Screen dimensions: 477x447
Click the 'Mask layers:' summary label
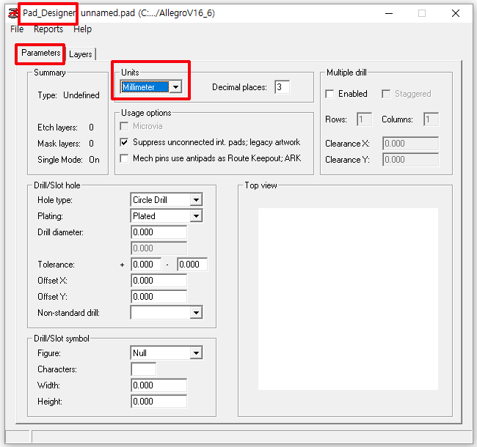tap(59, 144)
